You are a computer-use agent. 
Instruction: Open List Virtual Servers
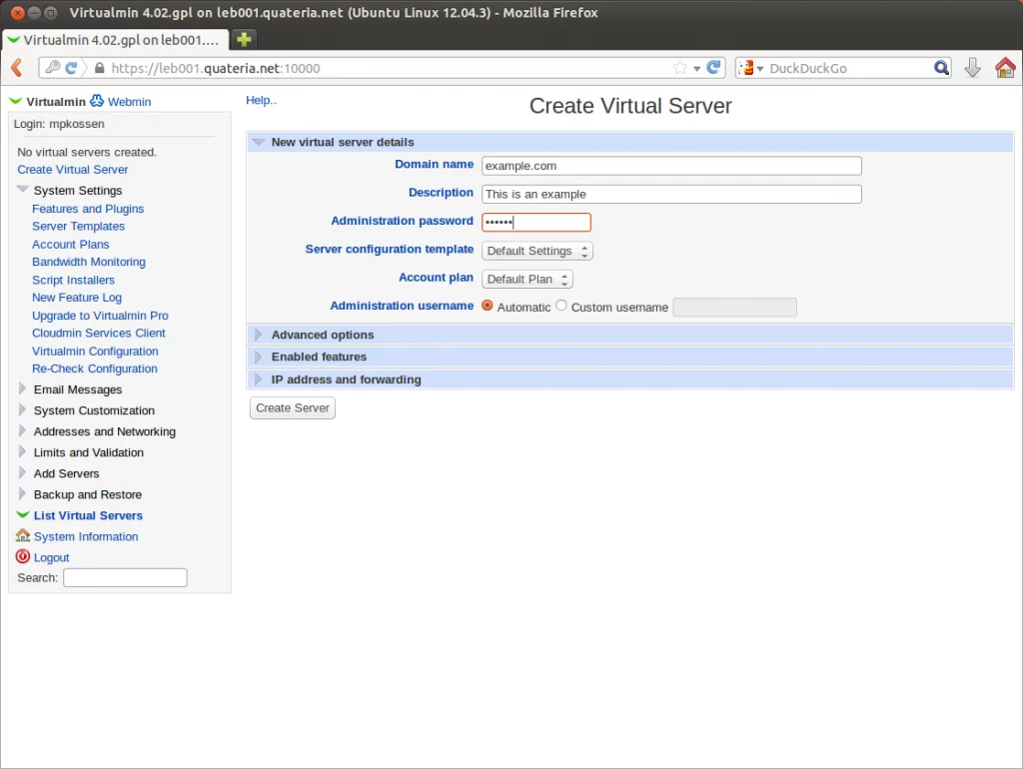tap(88, 515)
